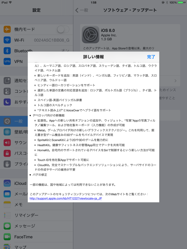
Task: Tap the スペイン語-英語バイリンガル辞書 bullet
Action: [x=60, y=100]
